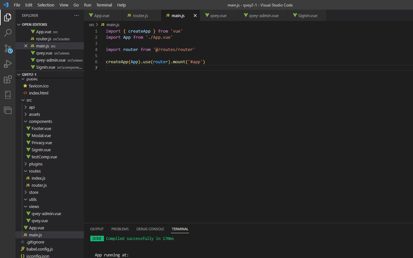Screen dimensions: 413x258
Task: Open the Terminal menu
Action: point(104,5)
